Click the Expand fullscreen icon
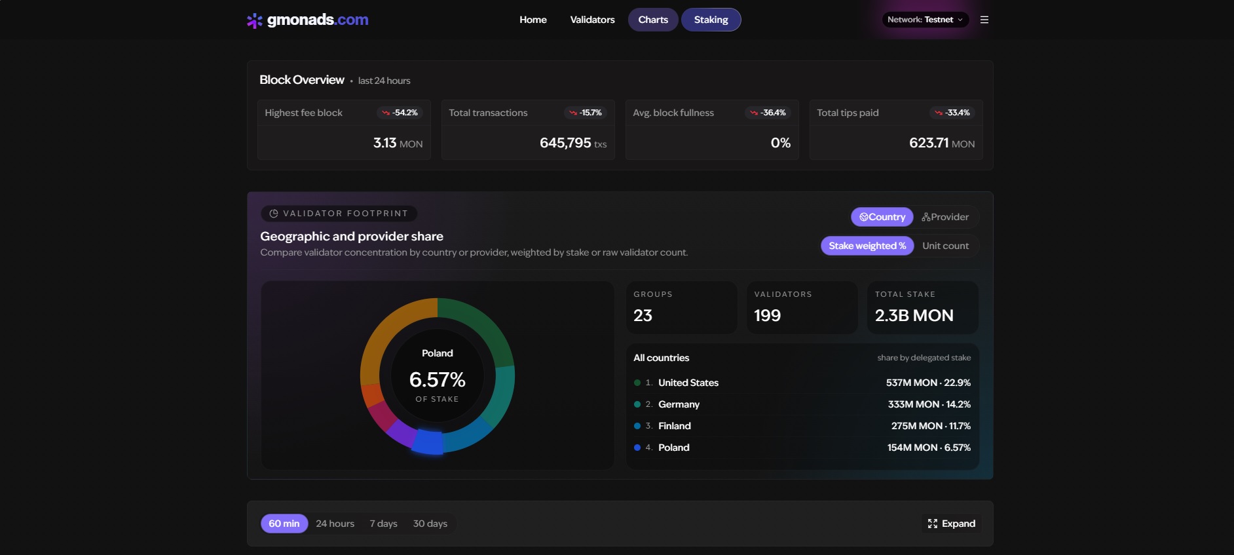Screen dimensions: 1234x555 [933, 524]
